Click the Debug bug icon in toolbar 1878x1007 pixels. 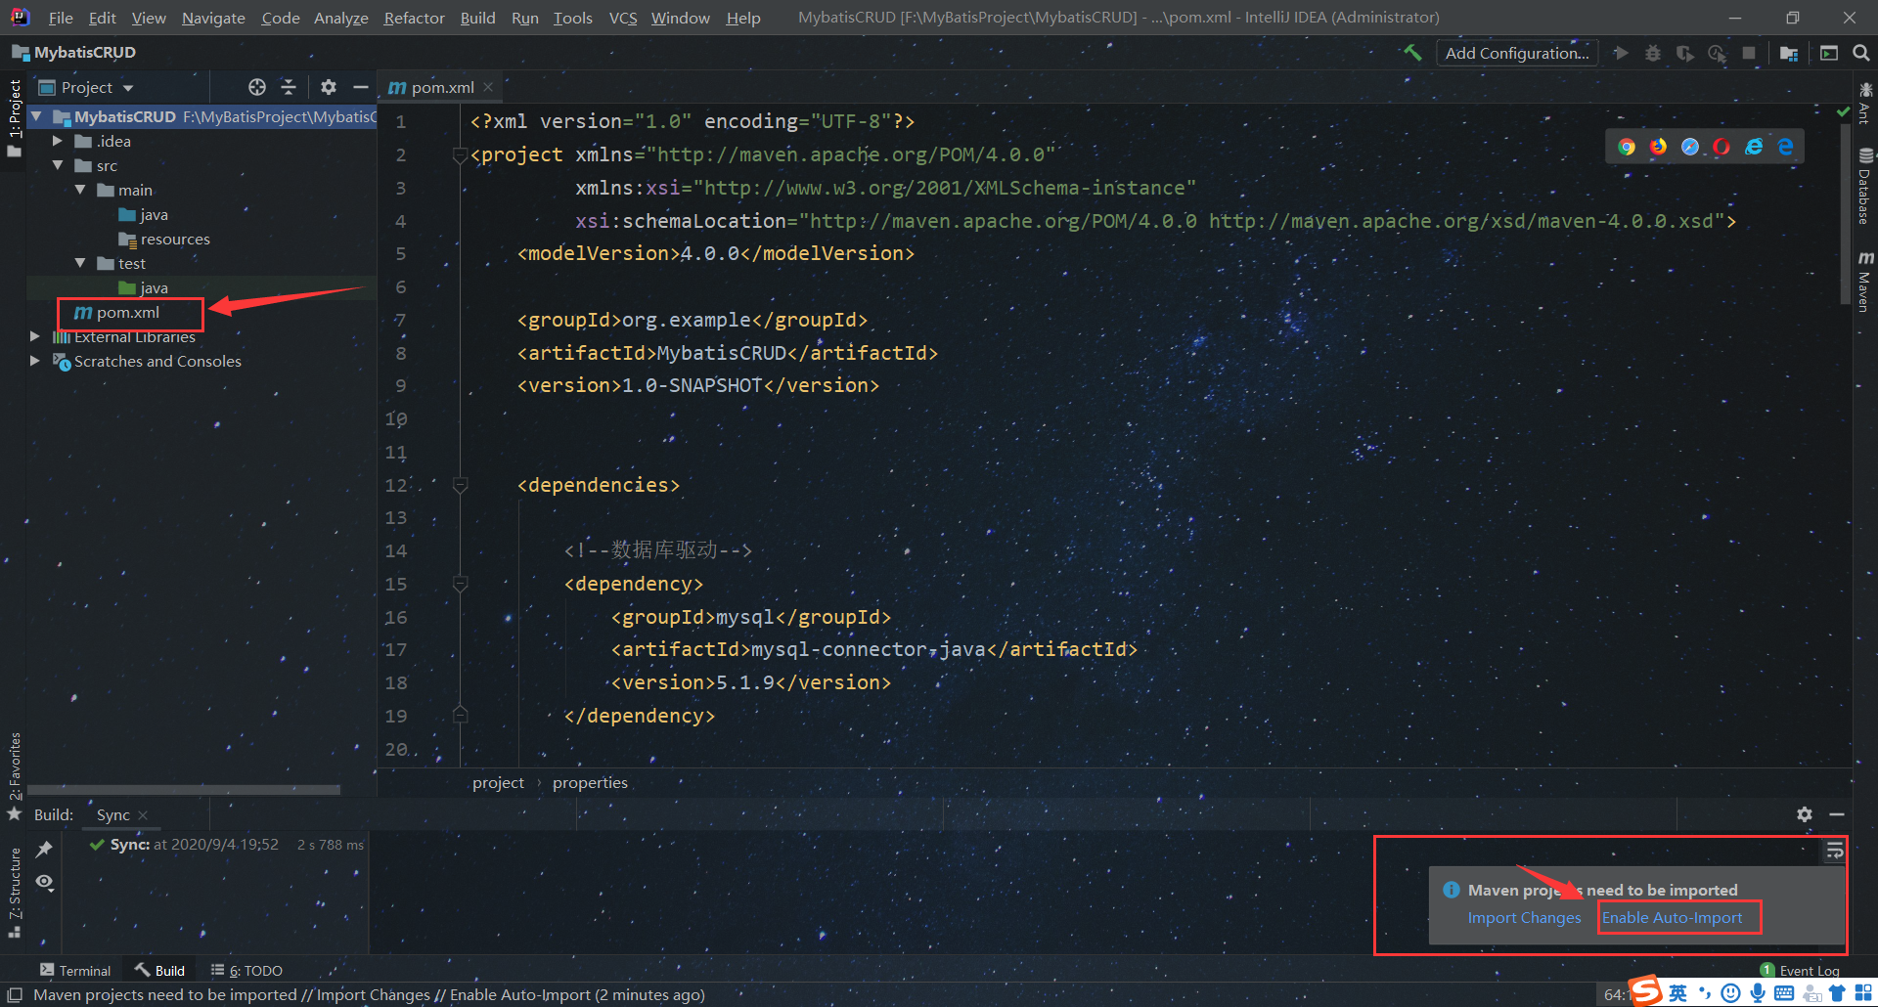[1653, 53]
